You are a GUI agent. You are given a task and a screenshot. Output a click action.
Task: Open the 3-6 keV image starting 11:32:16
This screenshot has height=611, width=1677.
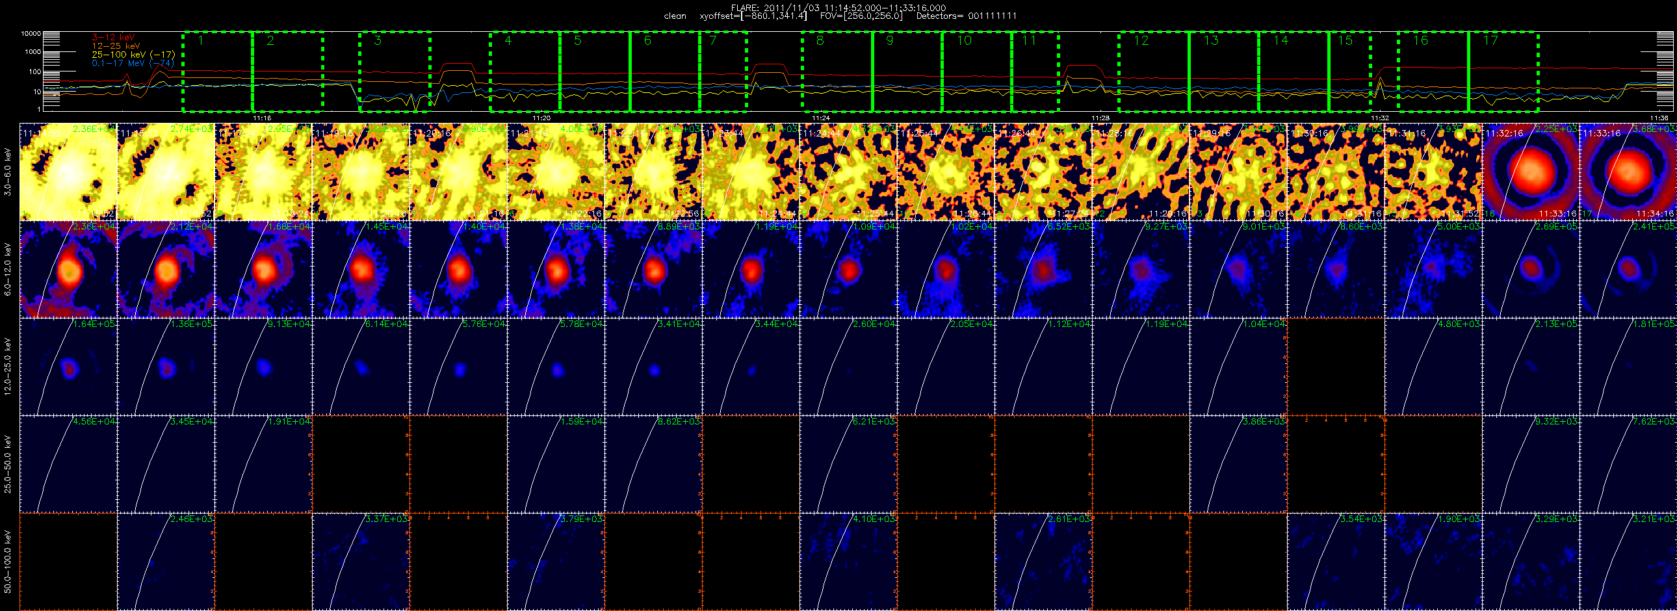tap(1531, 172)
